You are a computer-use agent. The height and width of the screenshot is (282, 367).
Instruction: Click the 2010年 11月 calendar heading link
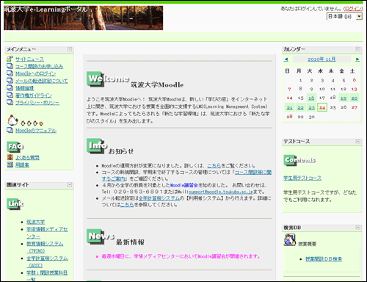(321, 59)
